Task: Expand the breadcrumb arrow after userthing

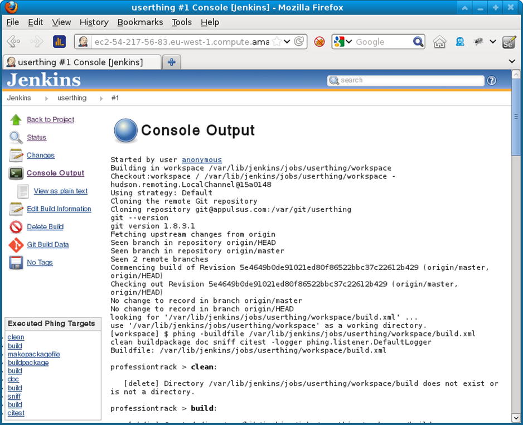Action: (101, 98)
